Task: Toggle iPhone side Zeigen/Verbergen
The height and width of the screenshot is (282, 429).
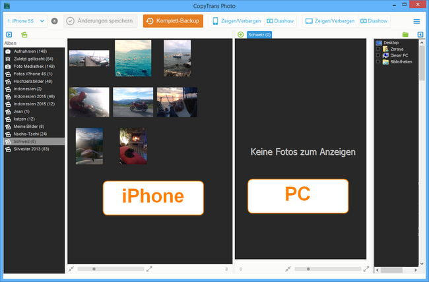Action: point(236,21)
